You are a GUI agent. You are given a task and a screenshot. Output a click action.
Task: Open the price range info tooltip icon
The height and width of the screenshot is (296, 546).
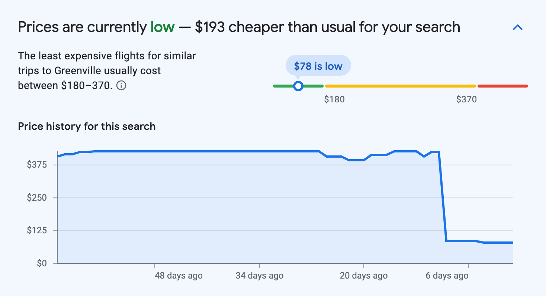pyautogui.click(x=122, y=86)
